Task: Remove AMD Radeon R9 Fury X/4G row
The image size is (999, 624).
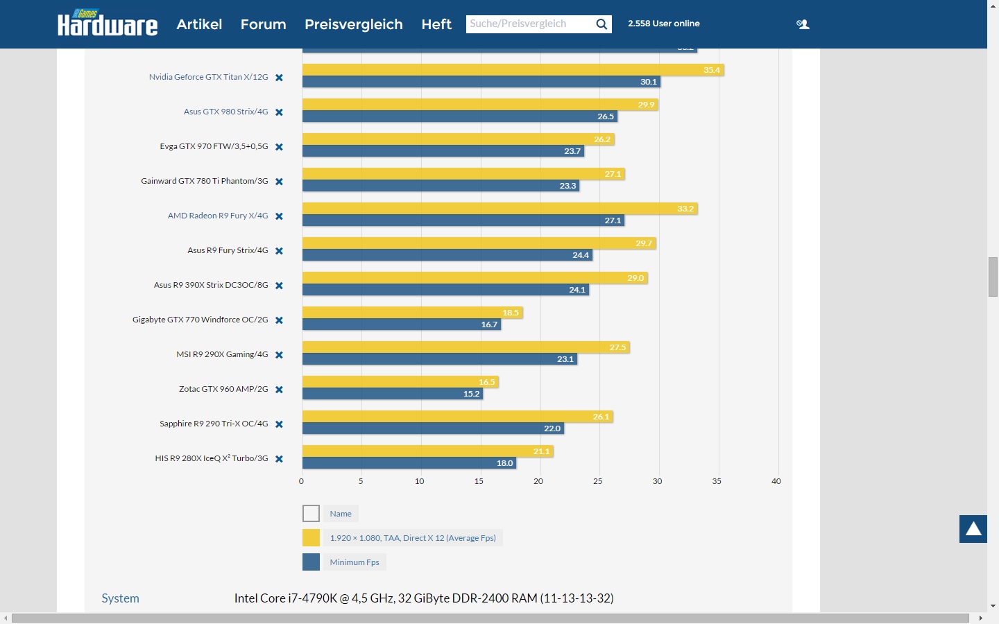Action: [279, 216]
